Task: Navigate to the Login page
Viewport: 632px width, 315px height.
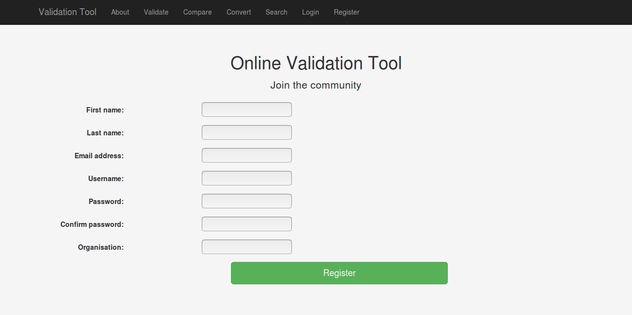Action: 310,12
